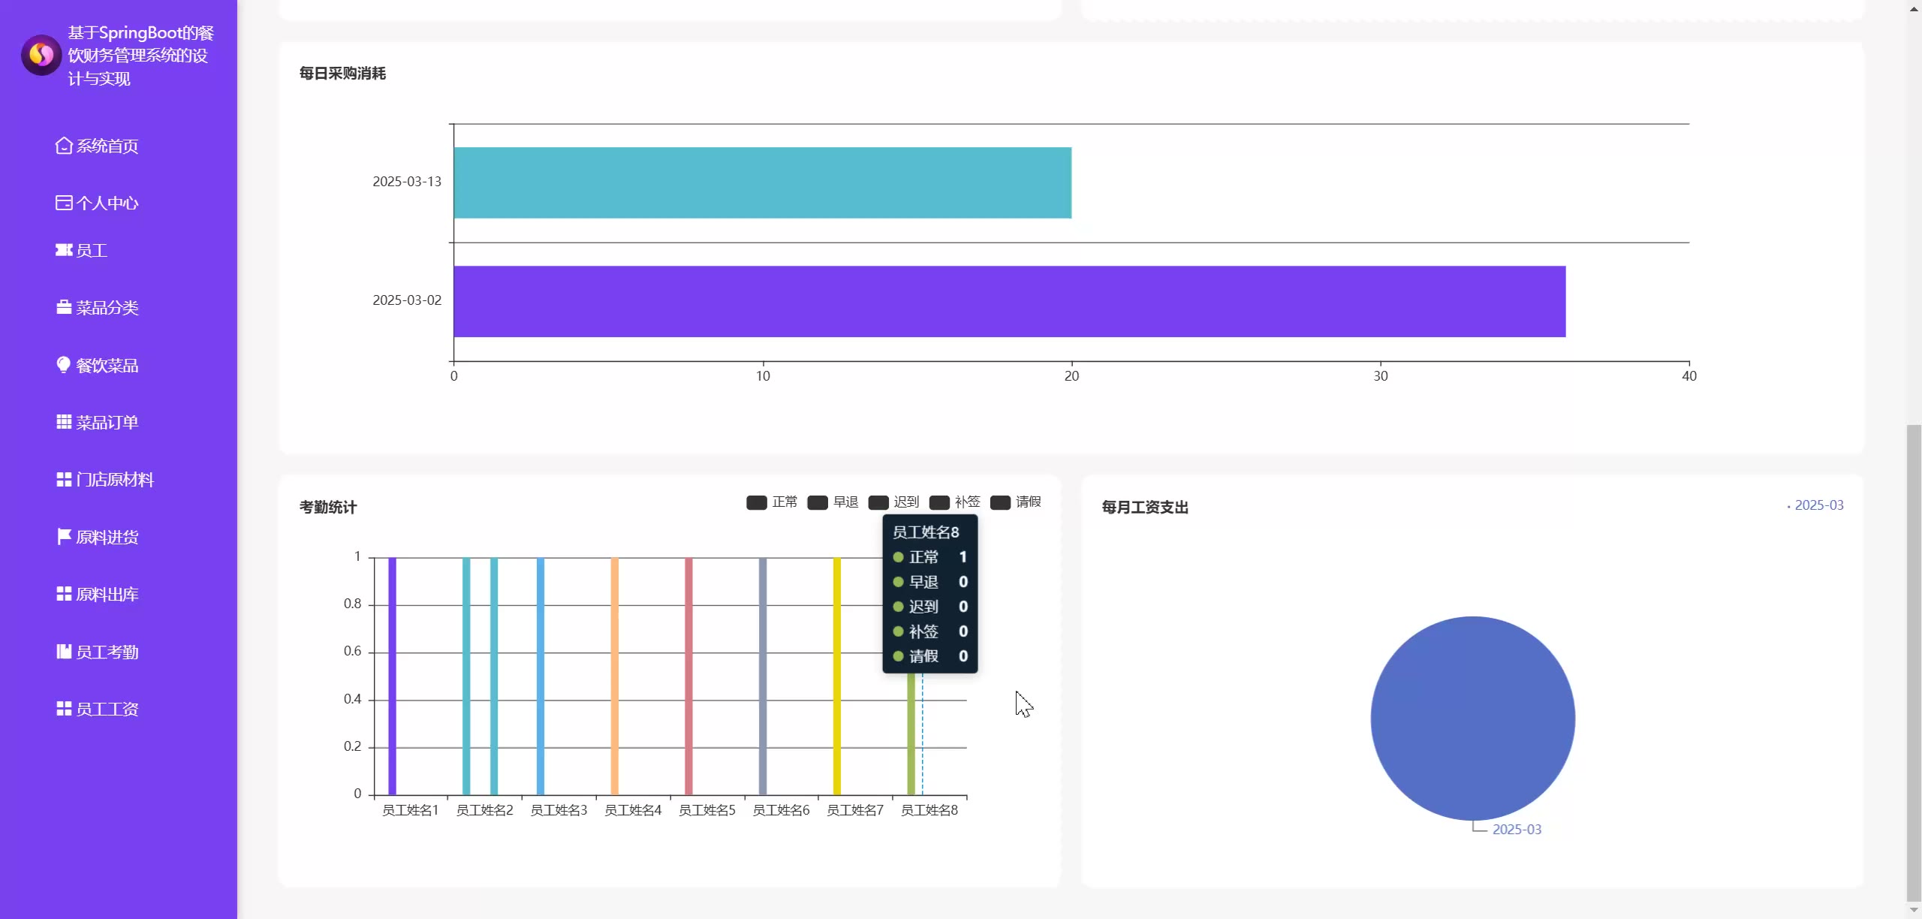The width and height of the screenshot is (1922, 919).
Task: Click the ticket icon beside 员工
Action: (x=64, y=250)
